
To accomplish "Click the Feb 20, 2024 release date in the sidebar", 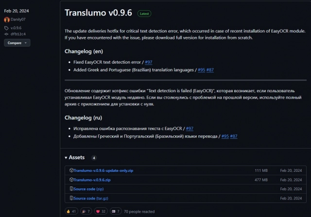I will [17, 11].
